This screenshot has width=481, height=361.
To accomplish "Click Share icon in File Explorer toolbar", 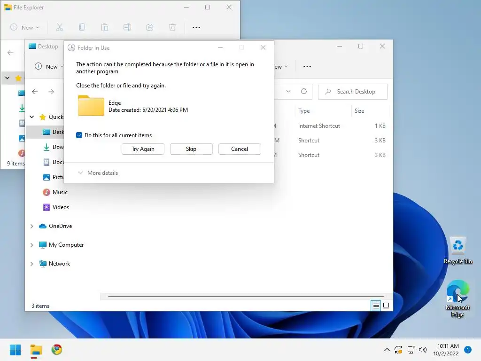I will (150, 27).
